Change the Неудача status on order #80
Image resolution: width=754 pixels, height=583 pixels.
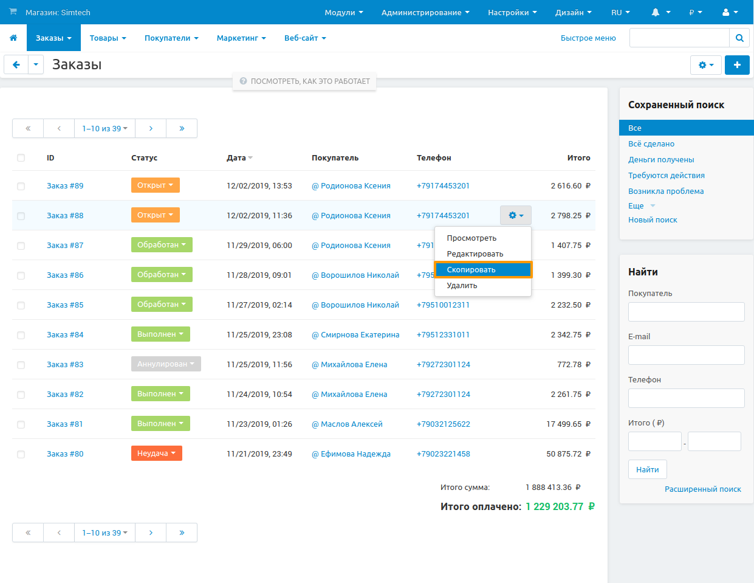[x=156, y=454]
